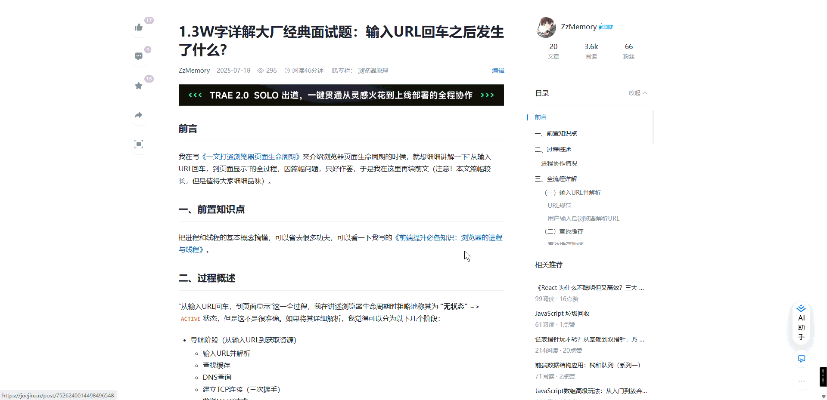Open the "JavaScript 垃圾回收" recommended article
The width and height of the screenshot is (827, 400).
(562, 313)
